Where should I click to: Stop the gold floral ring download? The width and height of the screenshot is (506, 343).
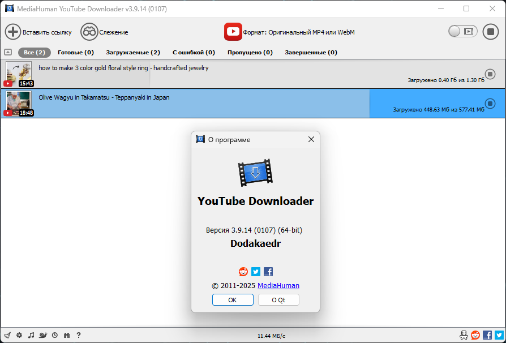490,74
